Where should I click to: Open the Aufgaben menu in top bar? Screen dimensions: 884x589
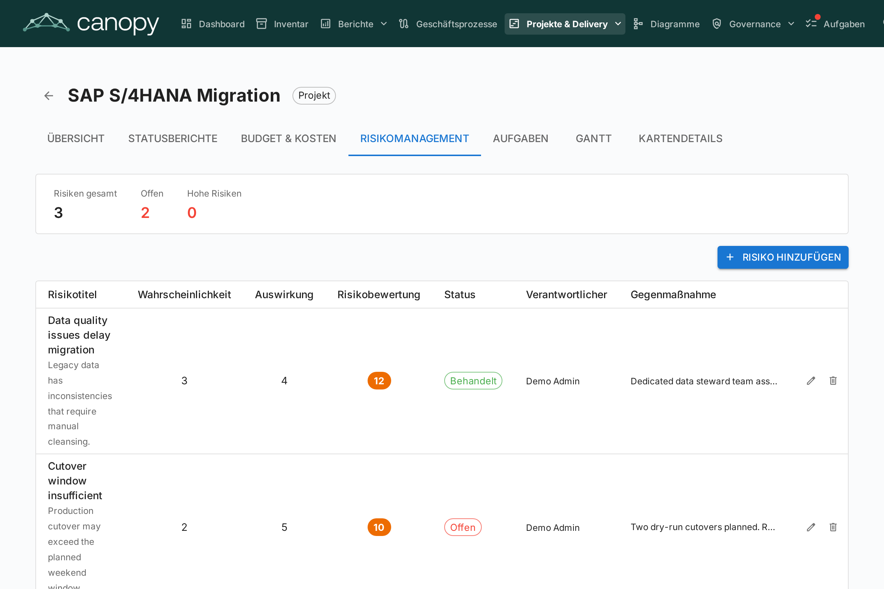tap(835, 24)
